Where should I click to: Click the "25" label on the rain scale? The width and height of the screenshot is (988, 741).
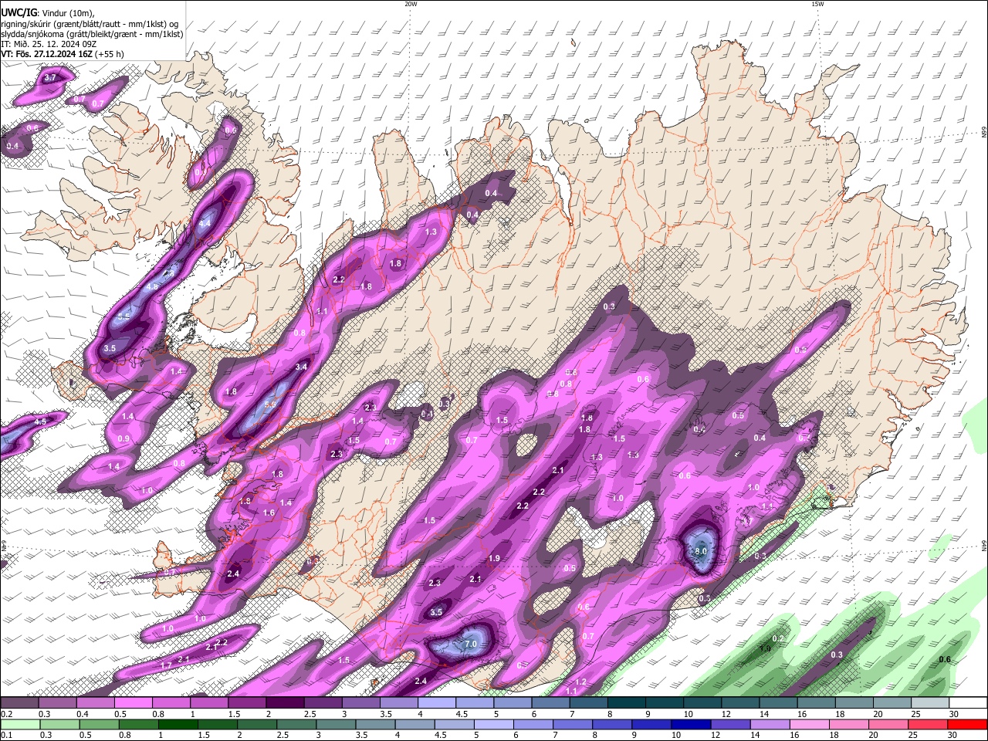915,736
